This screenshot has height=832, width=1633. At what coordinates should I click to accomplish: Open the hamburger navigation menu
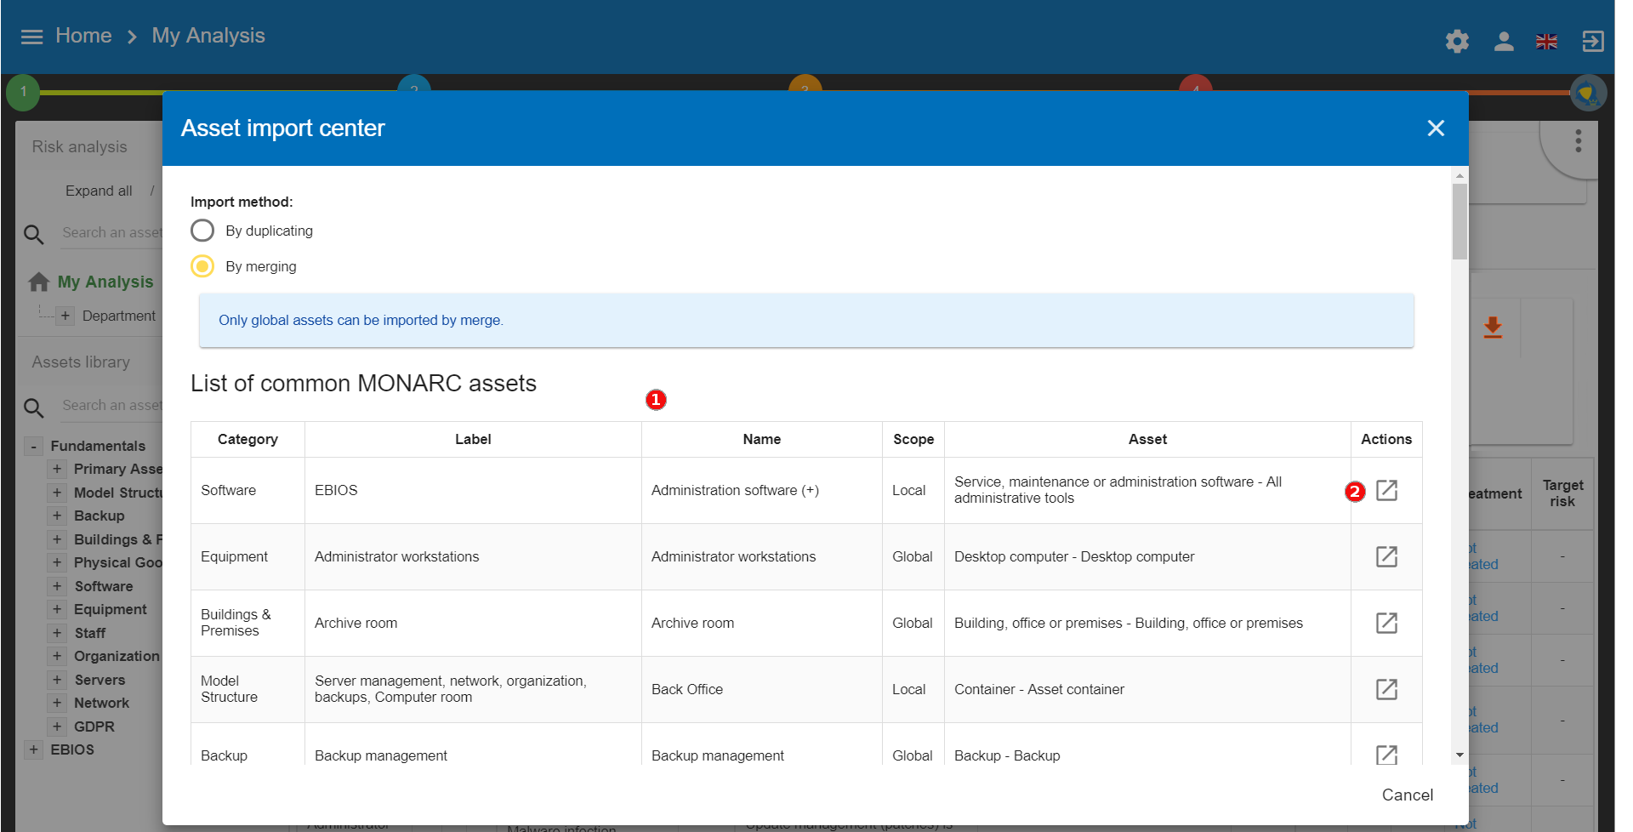(x=31, y=37)
